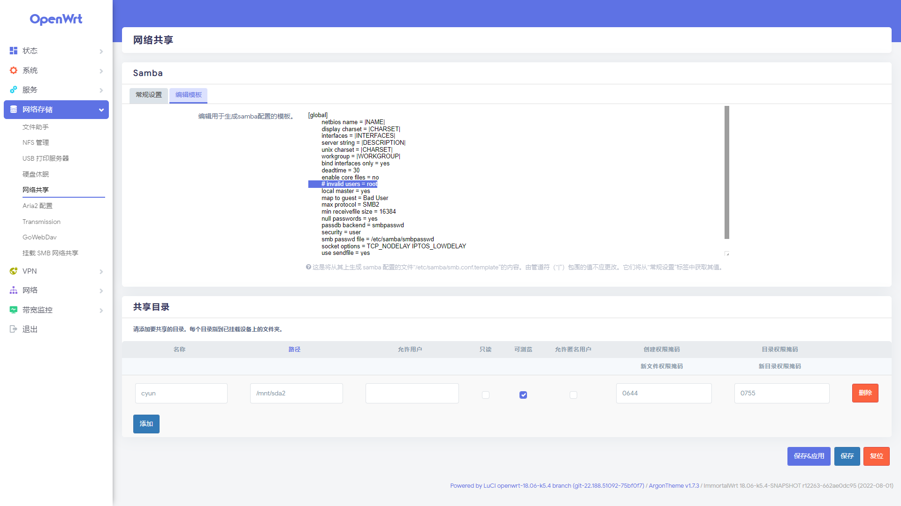Focus the share name field cyun
This screenshot has width=901, height=506.
181,394
